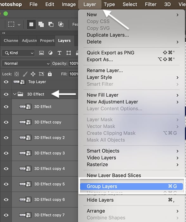Choose Export As menu item

pyautogui.click(x=131, y=60)
